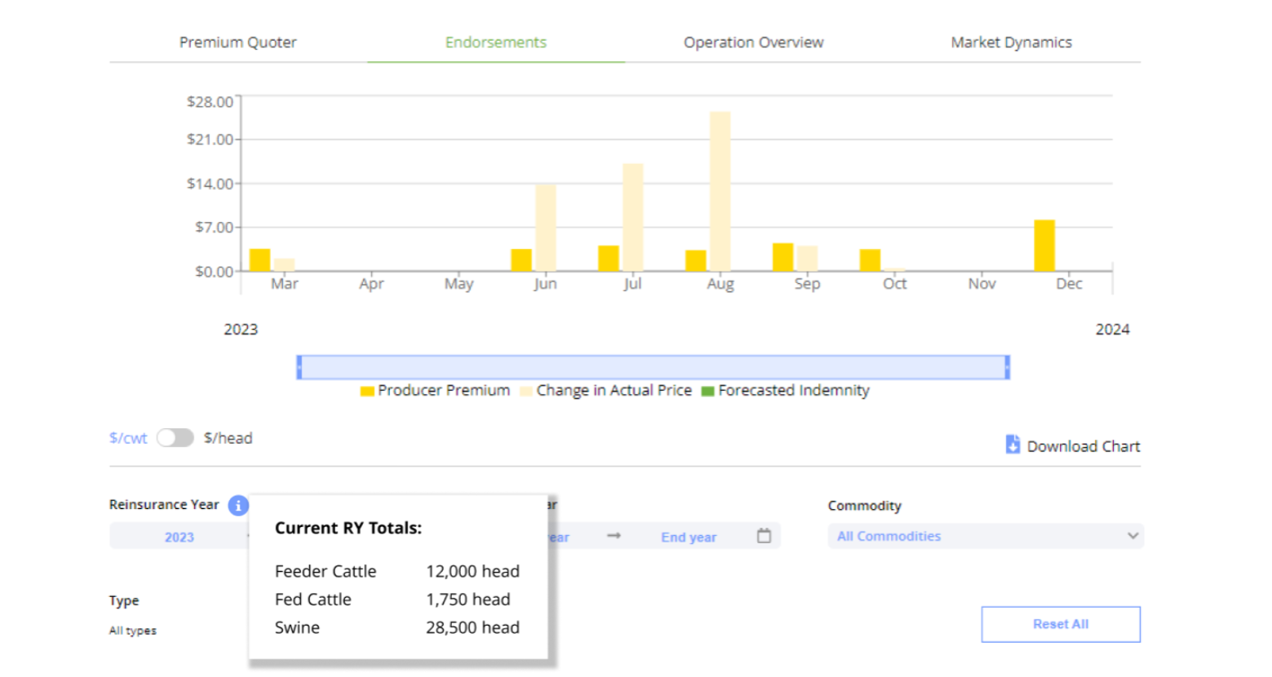Click the End year field
Image resolution: width=1272 pixels, height=677 pixels.
click(x=689, y=537)
